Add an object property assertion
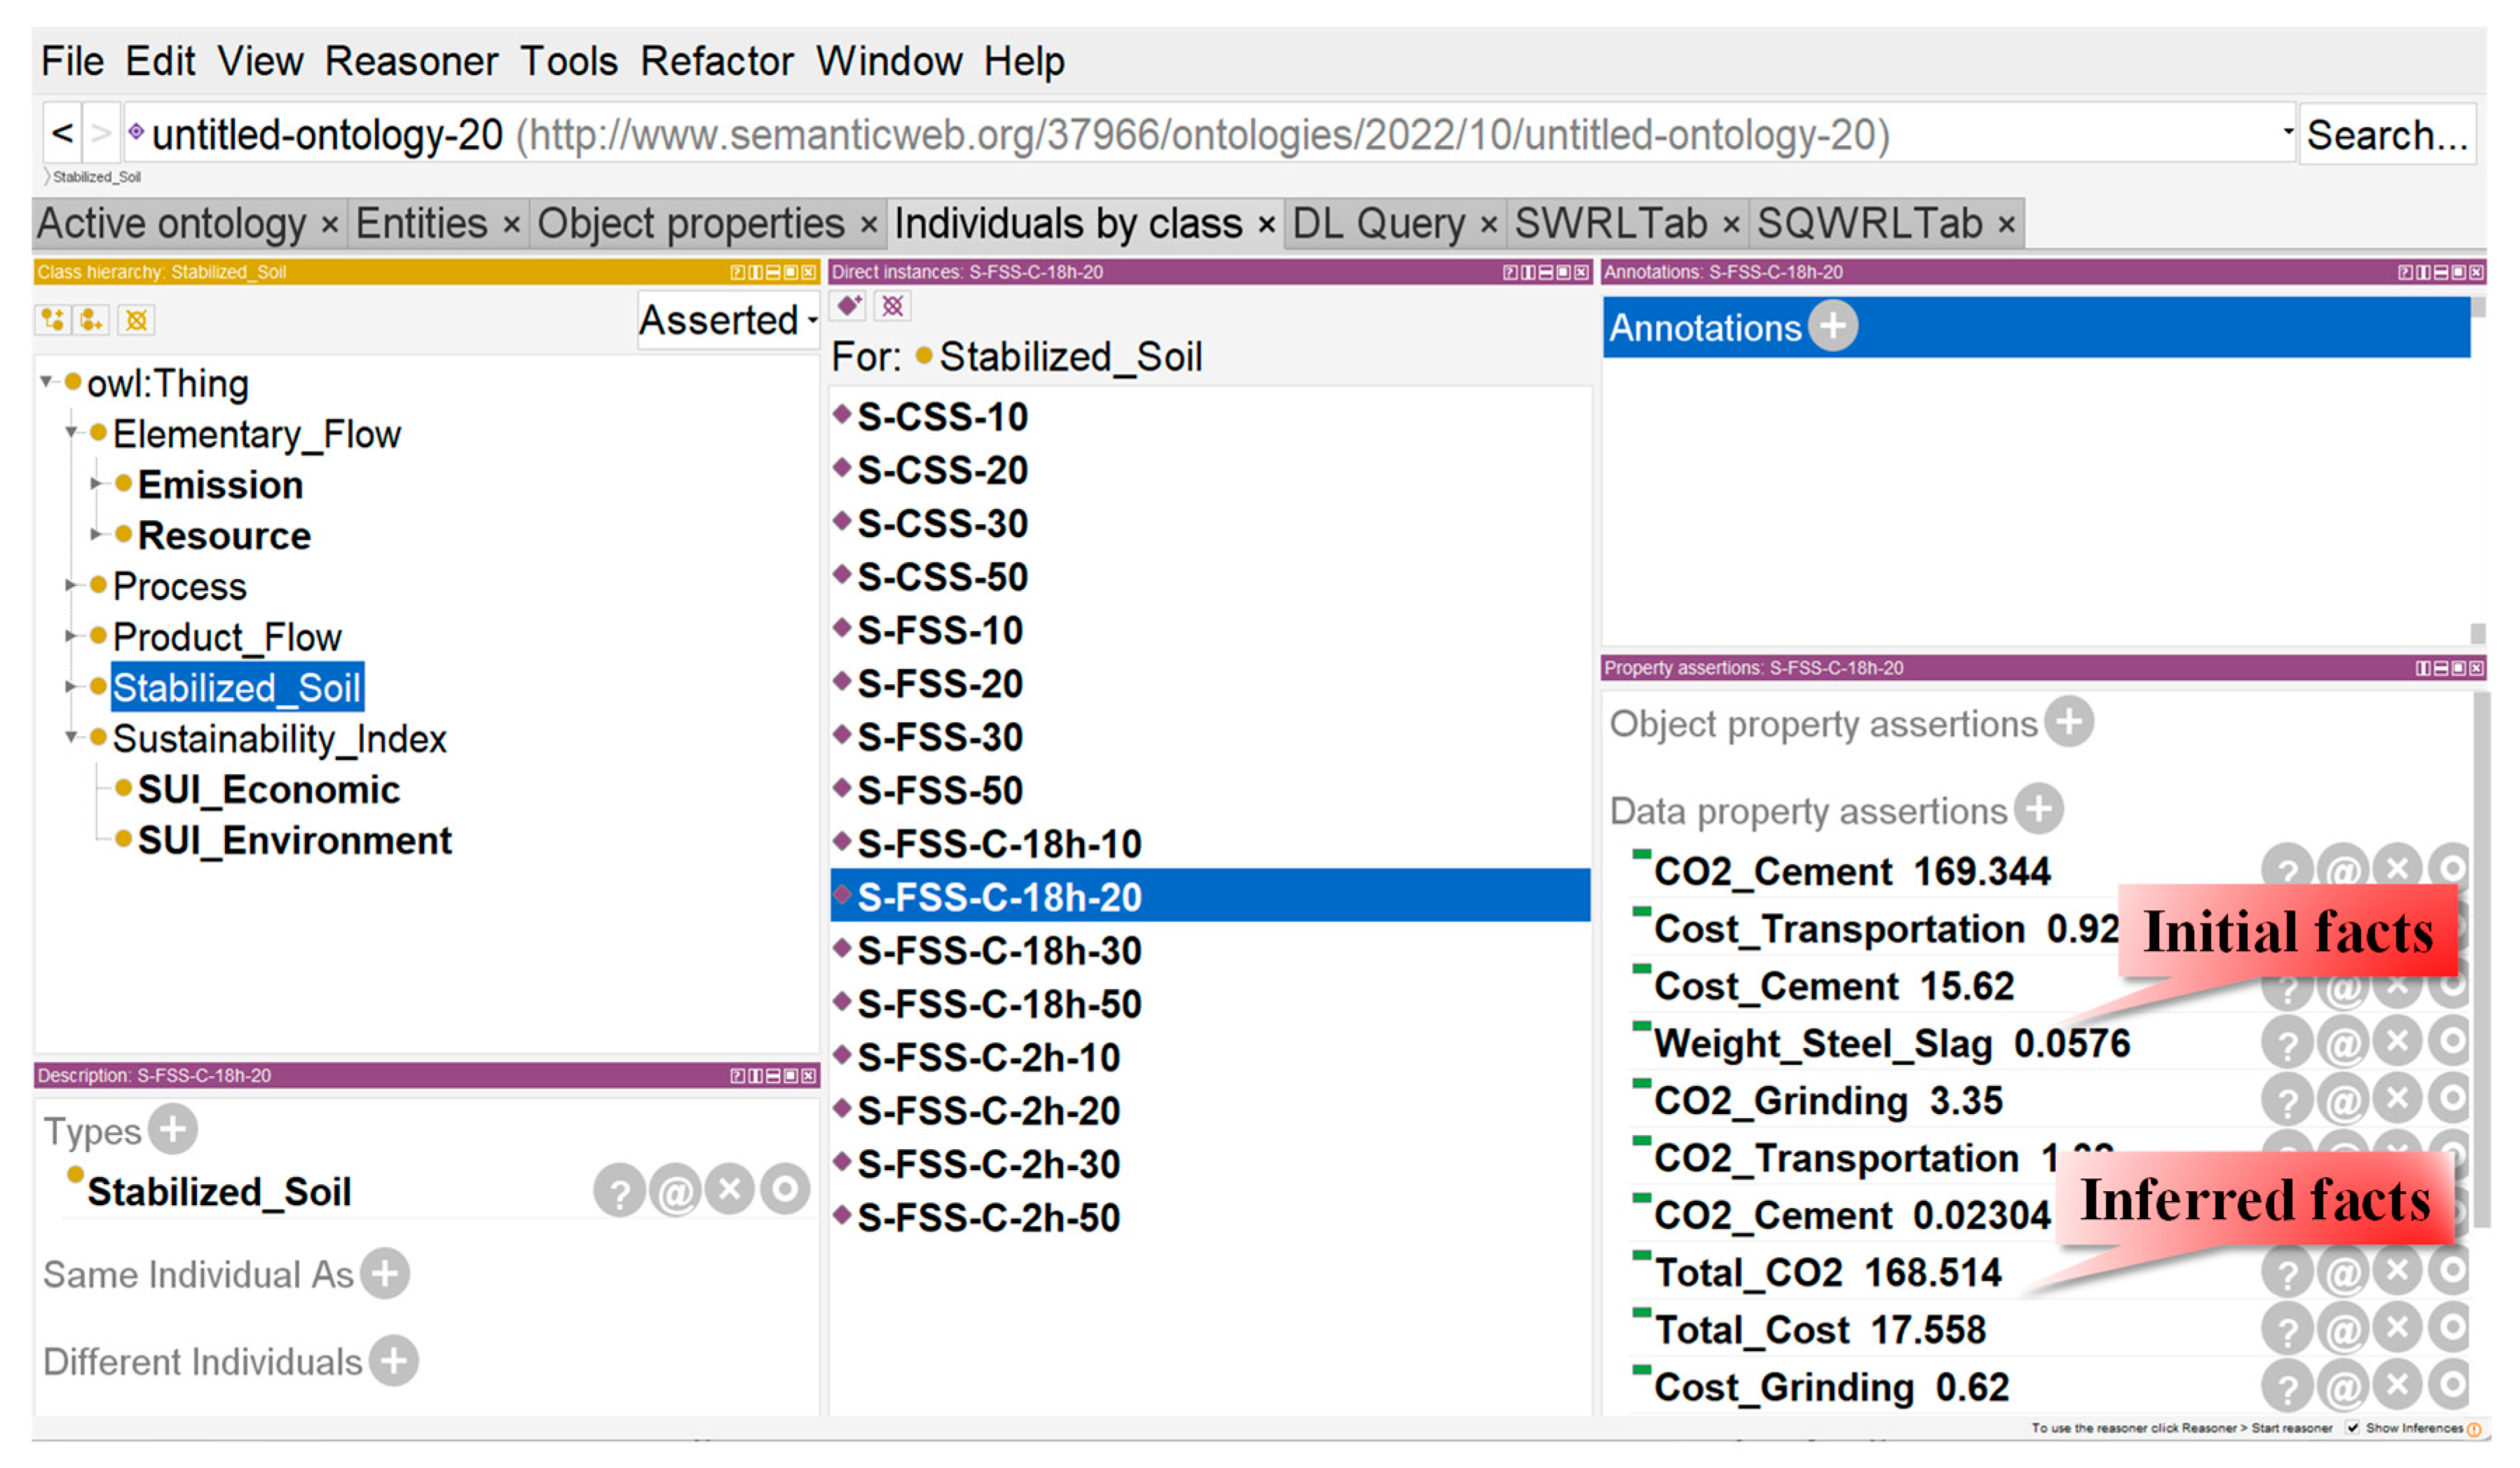This screenshot has width=2520, height=1468. (2068, 723)
